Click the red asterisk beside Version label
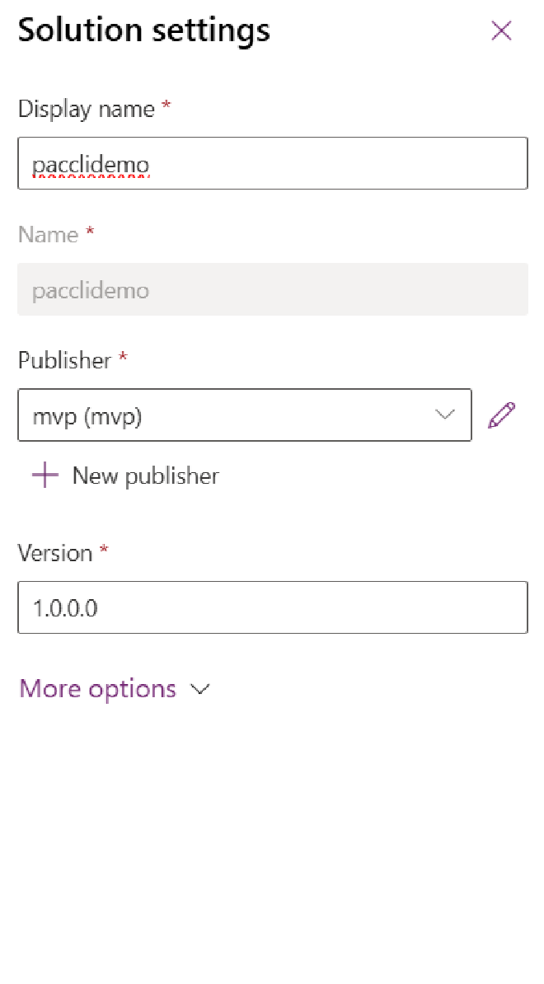The height and width of the screenshot is (984, 544). click(104, 550)
